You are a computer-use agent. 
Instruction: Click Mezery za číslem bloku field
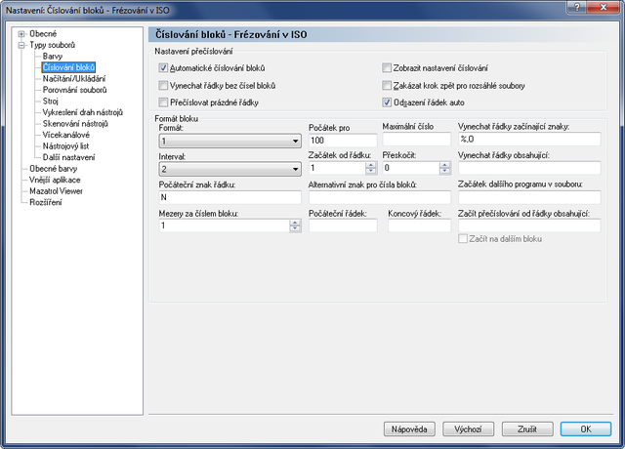click(224, 225)
